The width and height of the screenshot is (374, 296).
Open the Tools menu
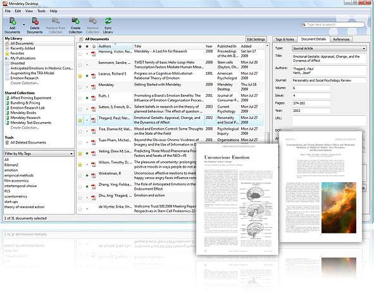coord(41,11)
